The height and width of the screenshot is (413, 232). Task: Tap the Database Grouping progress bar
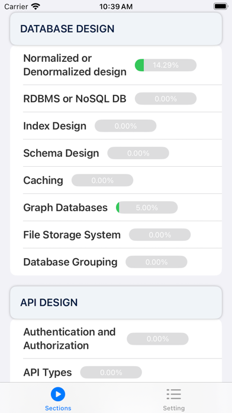pos(157,262)
